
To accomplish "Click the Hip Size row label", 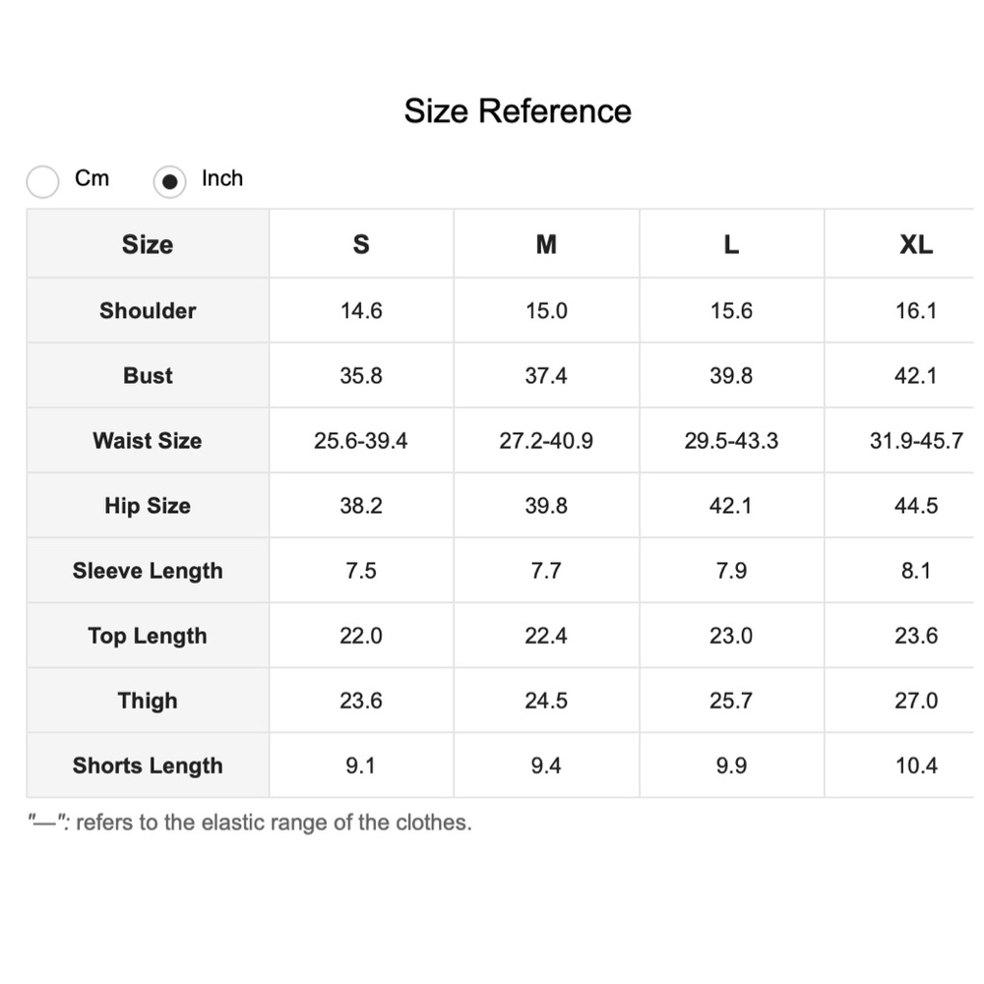I will (x=148, y=506).
